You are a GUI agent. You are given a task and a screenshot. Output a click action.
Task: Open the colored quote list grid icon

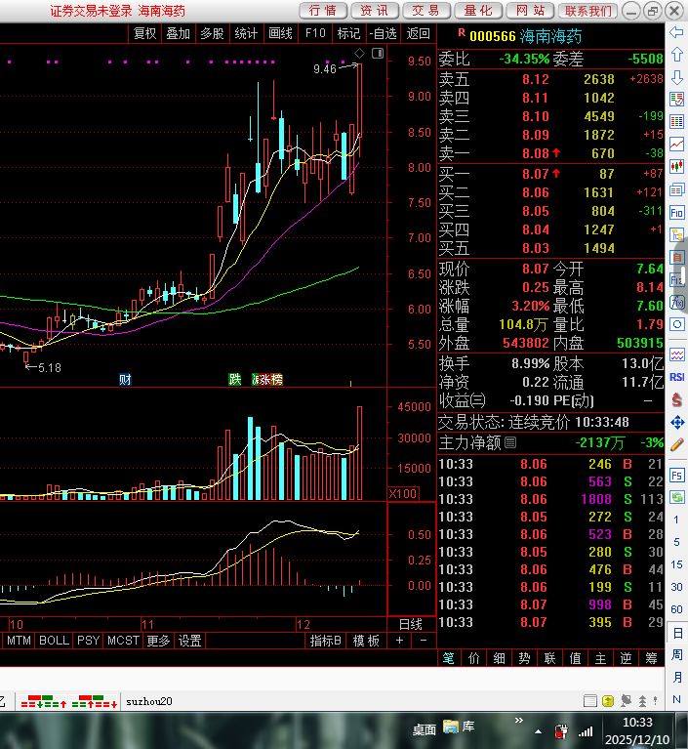pos(676,122)
